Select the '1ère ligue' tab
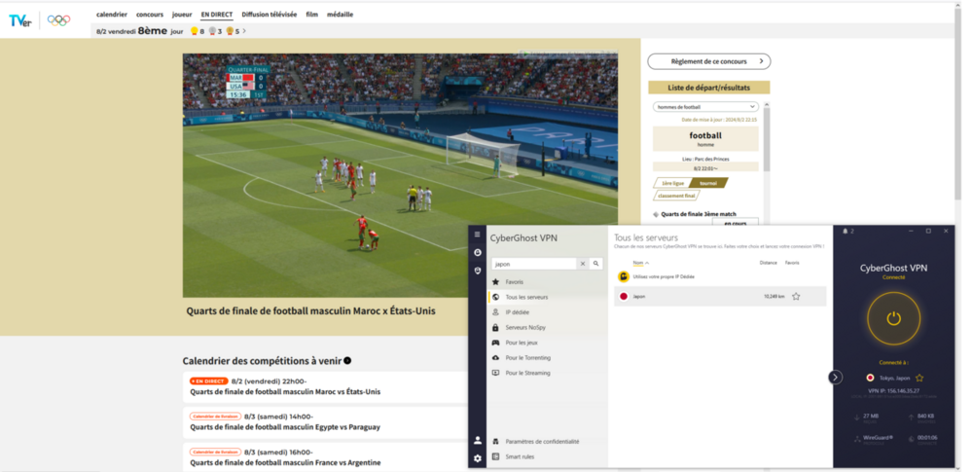The width and height of the screenshot is (973, 472). tap(672, 183)
